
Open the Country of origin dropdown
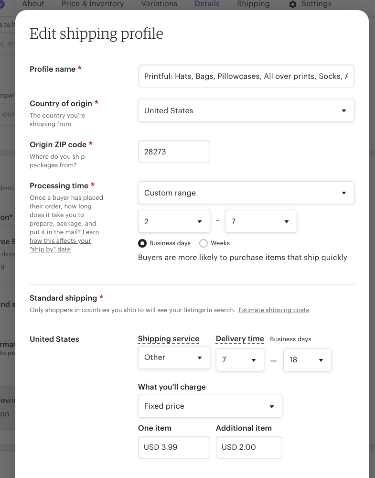tap(246, 110)
